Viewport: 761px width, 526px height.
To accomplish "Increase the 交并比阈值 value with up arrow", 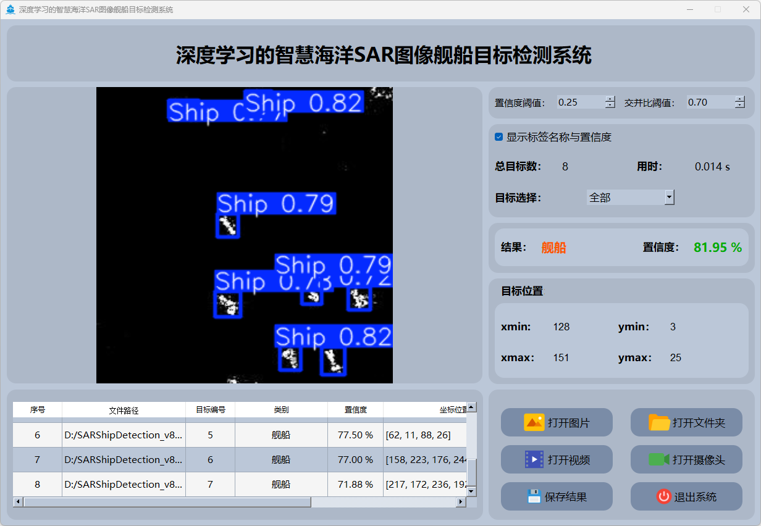I will [x=740, y=99].
